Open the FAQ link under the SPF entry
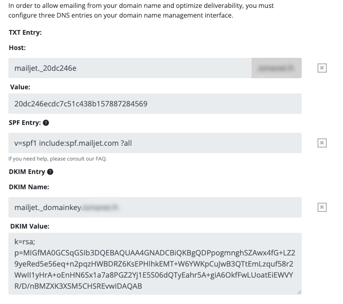 101,159
